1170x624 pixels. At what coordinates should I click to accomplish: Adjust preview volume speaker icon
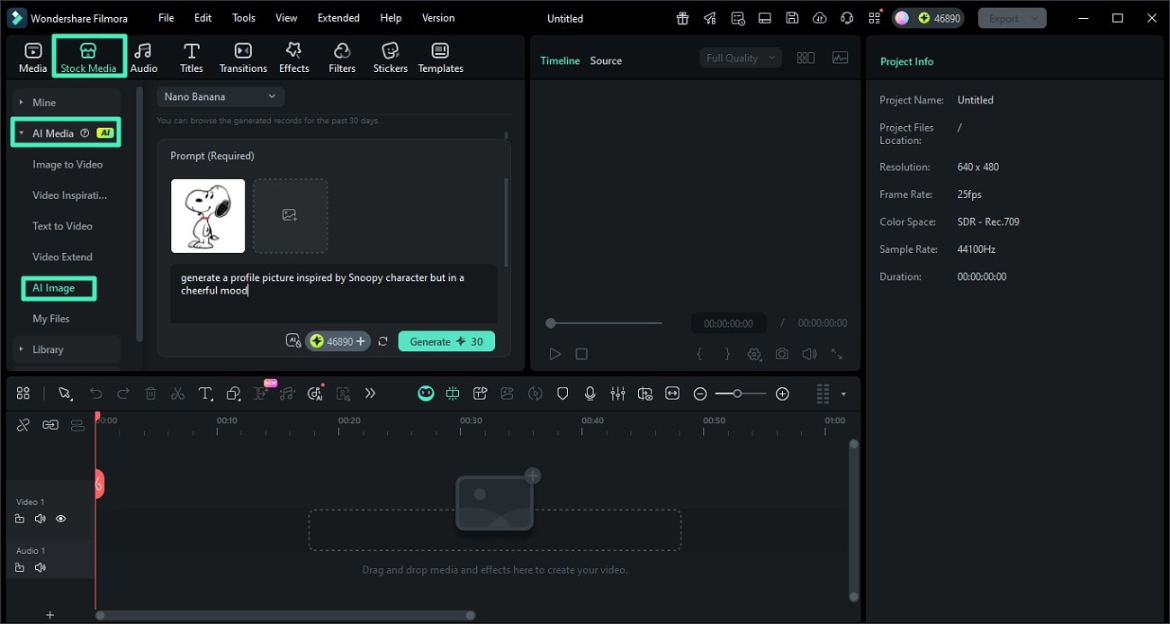pos(809,354)
